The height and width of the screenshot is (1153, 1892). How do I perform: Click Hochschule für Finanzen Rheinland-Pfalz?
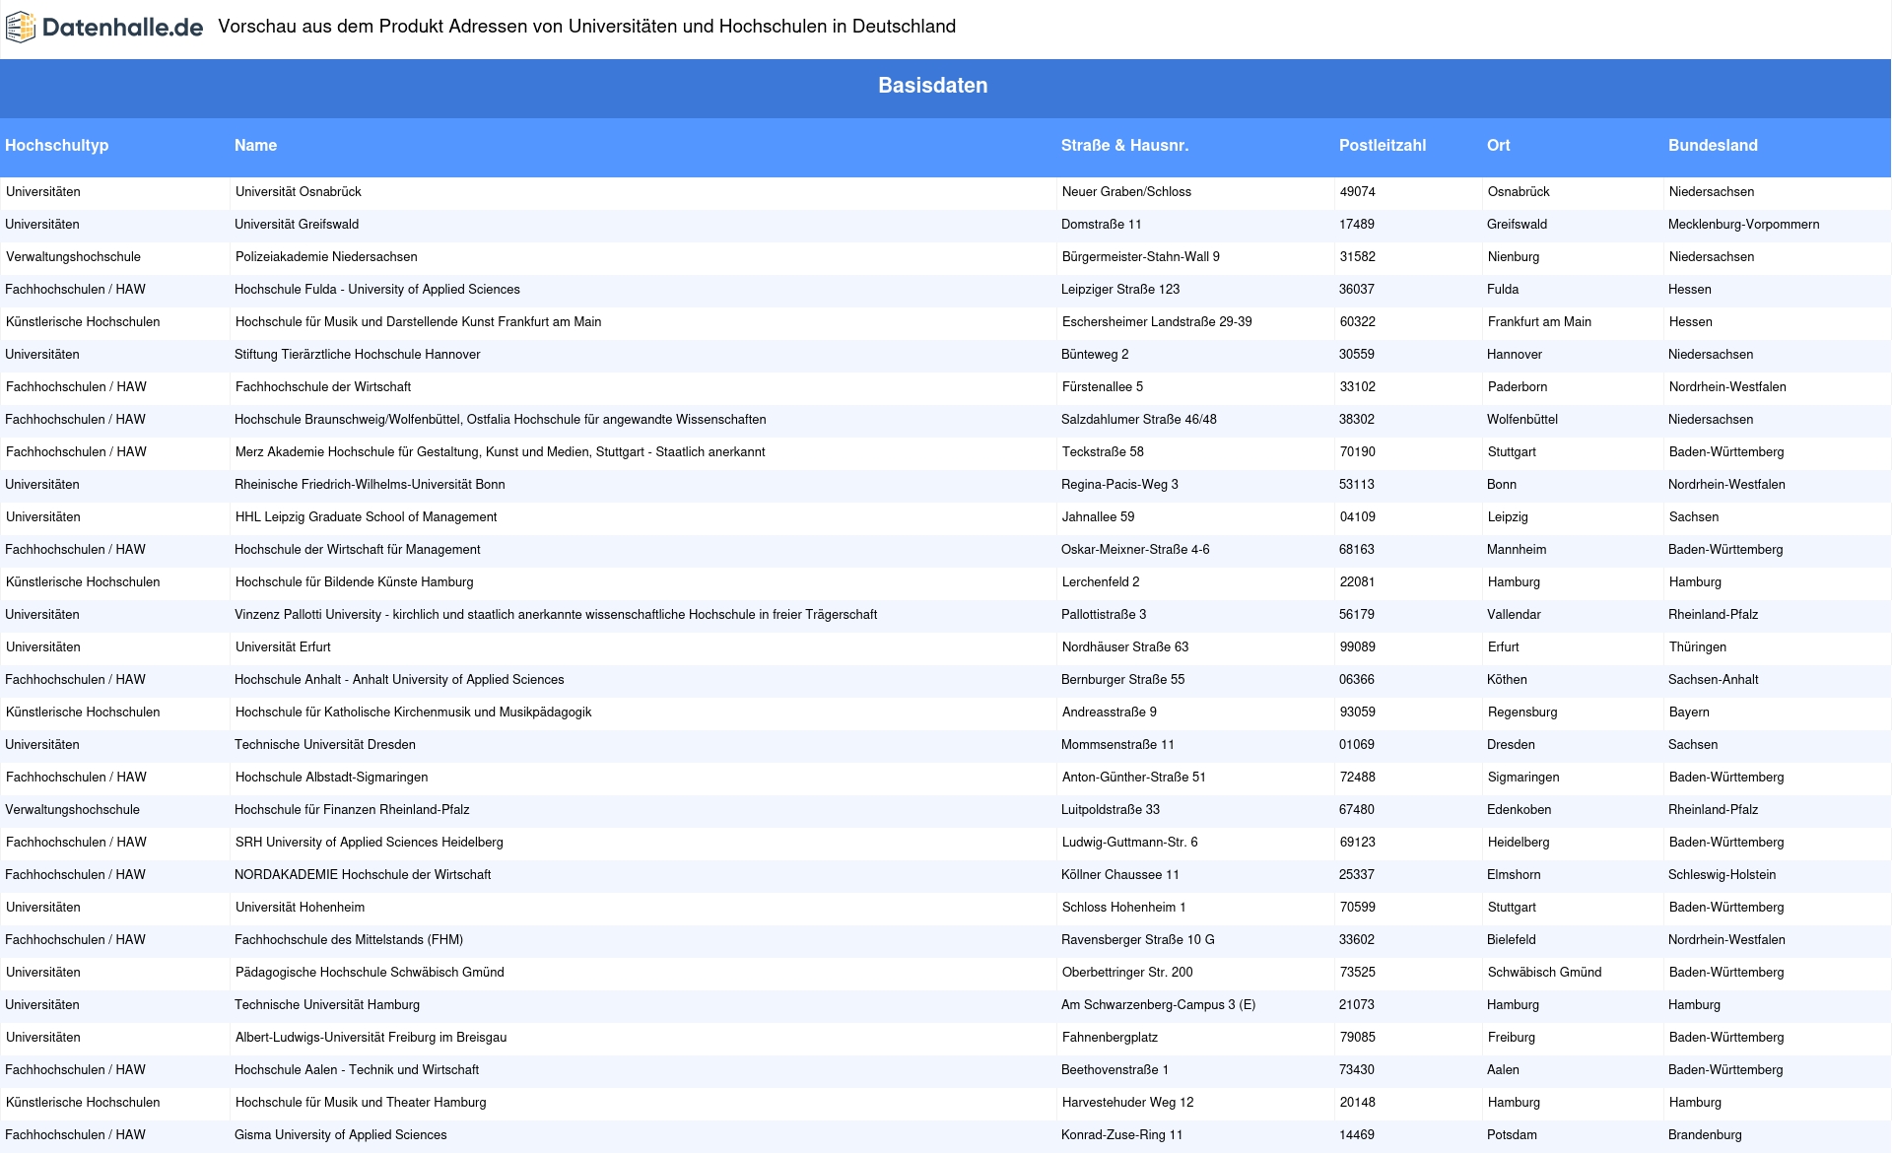click(352, 809)
